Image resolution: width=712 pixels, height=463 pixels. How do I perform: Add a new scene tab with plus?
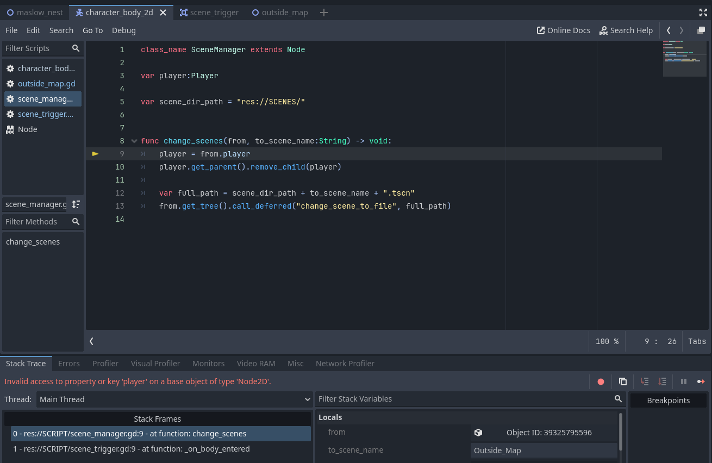pos(324,12)
